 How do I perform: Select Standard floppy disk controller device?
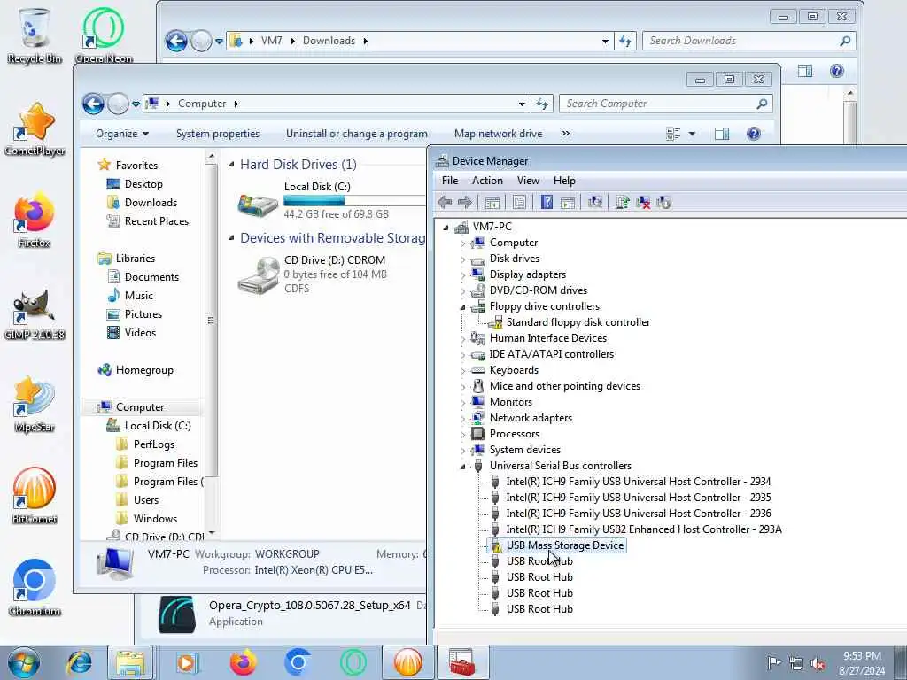point(578,322)
